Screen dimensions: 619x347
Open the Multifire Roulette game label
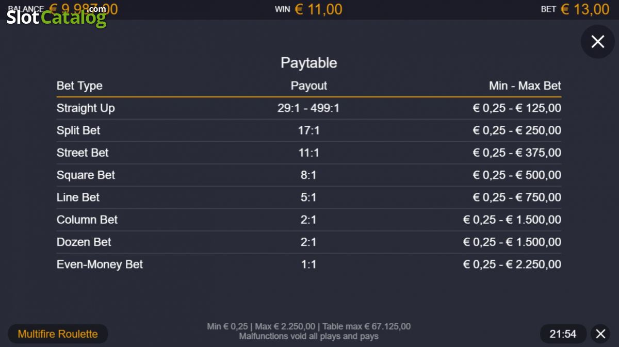point(58,334)
